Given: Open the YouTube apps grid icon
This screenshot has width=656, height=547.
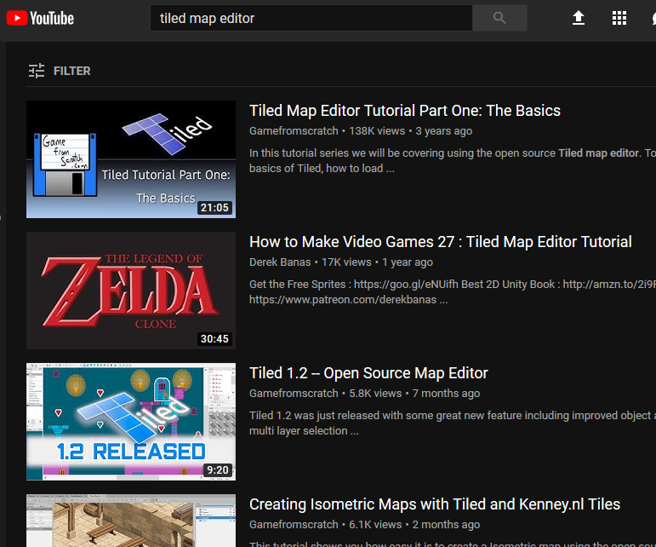Looking at the screenshot, I should 619,18.
